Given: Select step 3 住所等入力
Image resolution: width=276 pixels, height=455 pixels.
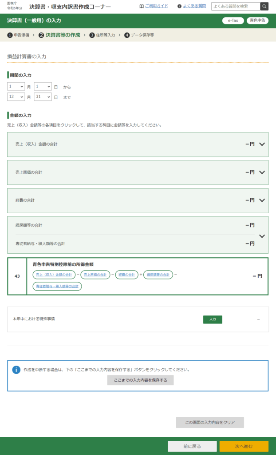Looking at the screenshot, I should point(102,35).
